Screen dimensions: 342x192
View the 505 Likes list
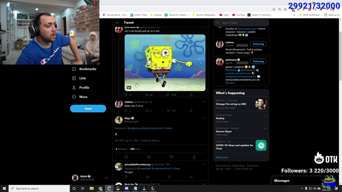tap(135, 149)
